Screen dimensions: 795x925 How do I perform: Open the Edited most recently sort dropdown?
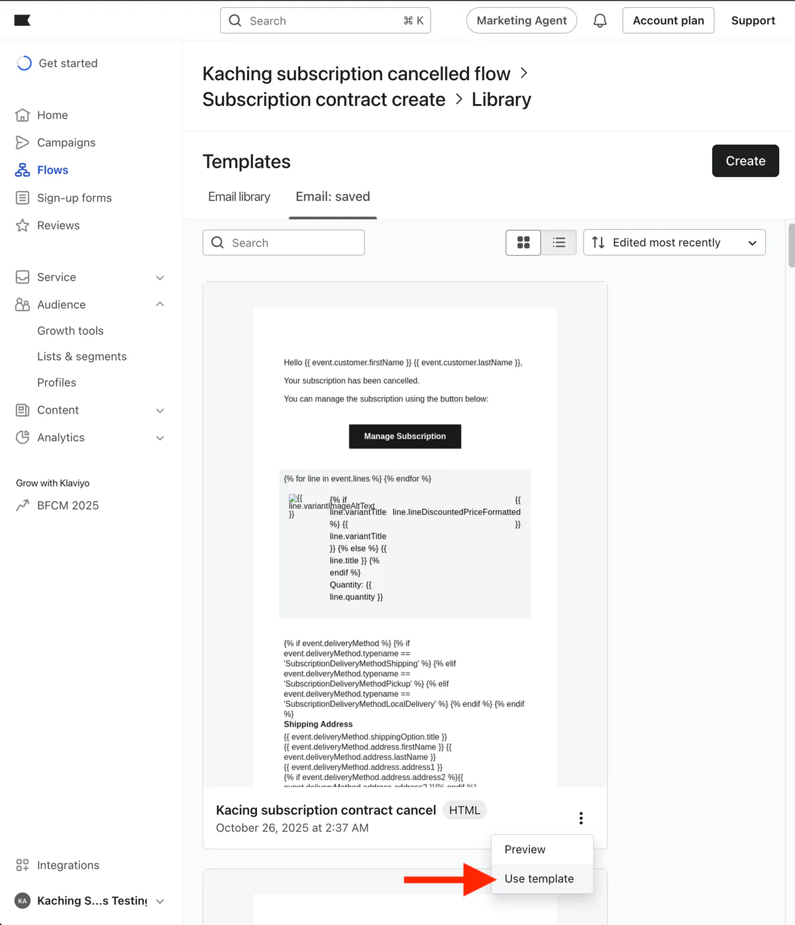[x=674, y=243]
